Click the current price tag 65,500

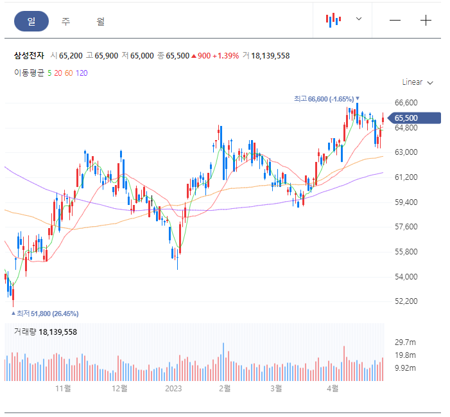[x=414, y=118]
